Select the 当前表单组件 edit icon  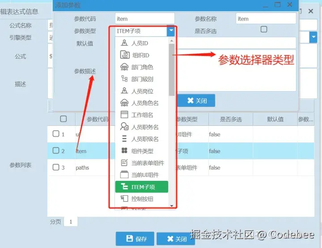pyautogui.click(x=124, y=162)
